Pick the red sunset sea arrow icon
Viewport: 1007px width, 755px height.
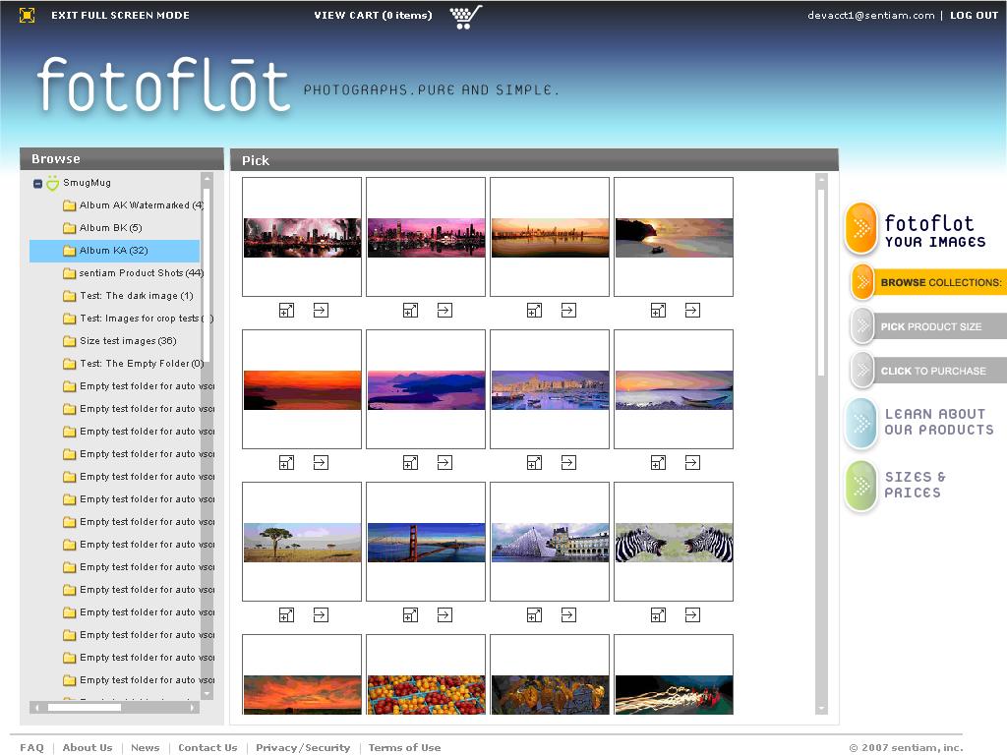321,463
